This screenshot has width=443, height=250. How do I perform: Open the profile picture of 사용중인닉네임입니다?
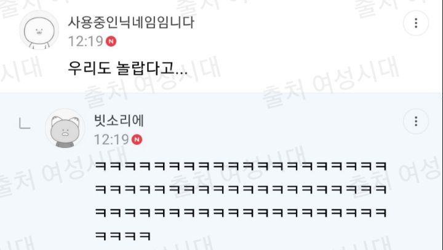(x=39, y=30)
